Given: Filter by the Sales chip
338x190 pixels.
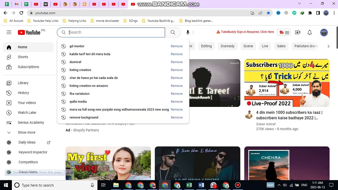Looking at the screenshot, I should pos(281,46).
